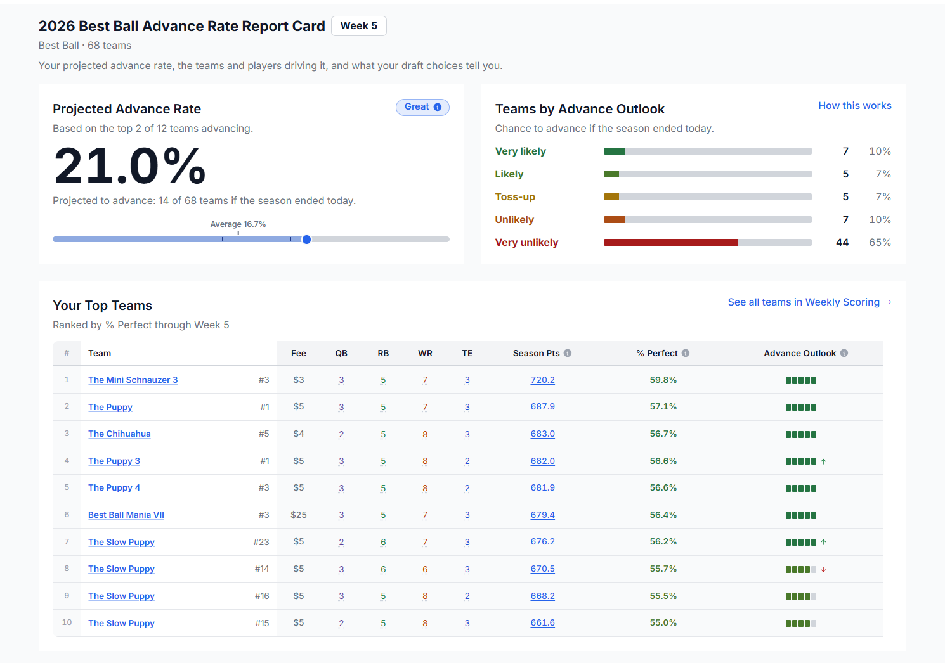Click the advance rate slider marker dot
This screenshot has height=663, width=945.
pyautogui.click(x=307, y=240)
